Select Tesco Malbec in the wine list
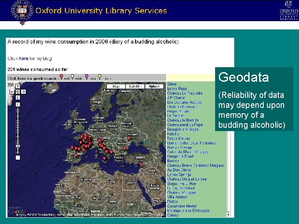Viewport: 299px width, 224px height. 179,139
